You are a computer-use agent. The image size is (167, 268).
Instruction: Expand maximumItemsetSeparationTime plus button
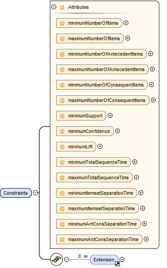click(143, 208)
